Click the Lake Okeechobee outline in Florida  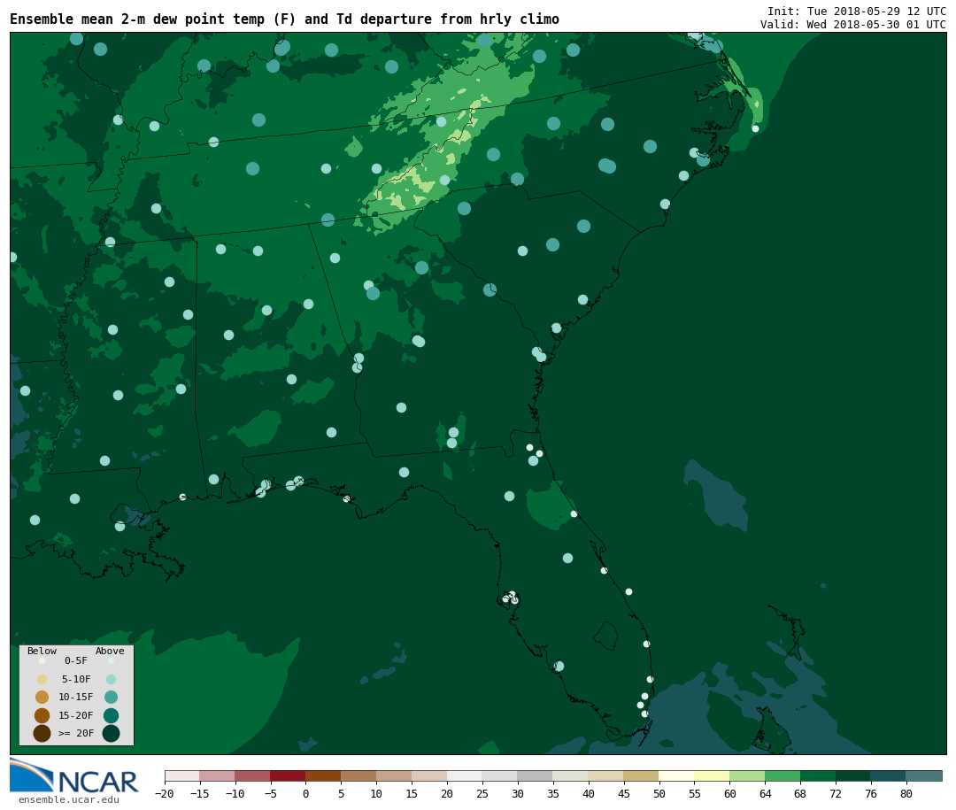click(606, 635)
